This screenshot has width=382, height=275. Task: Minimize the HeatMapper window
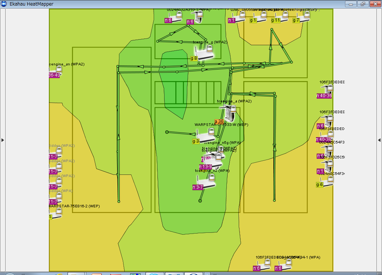coord(351,4)
